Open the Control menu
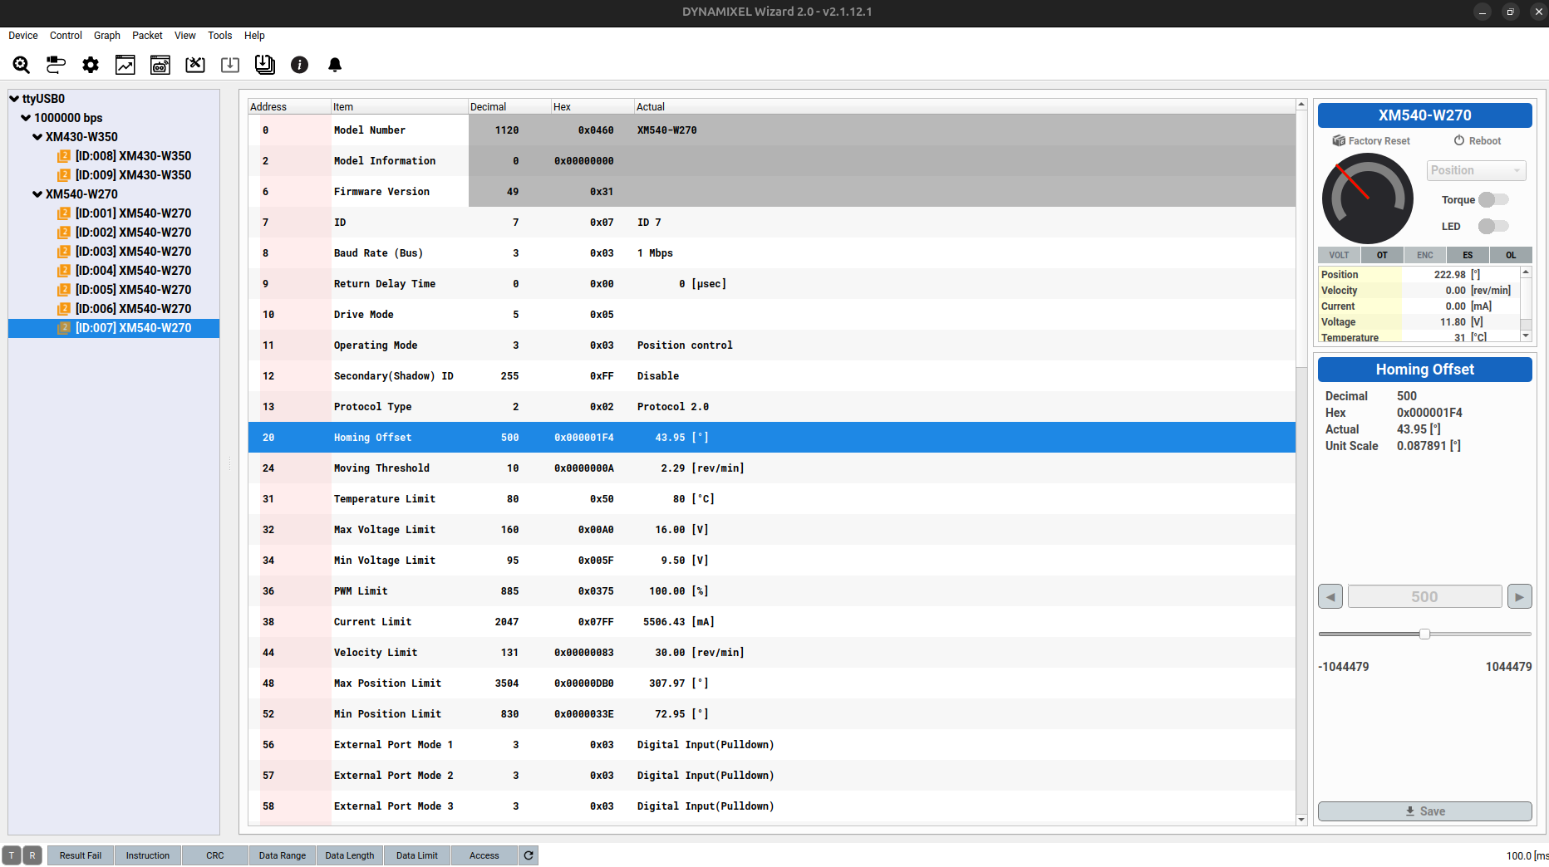 (x=66, y=36)
